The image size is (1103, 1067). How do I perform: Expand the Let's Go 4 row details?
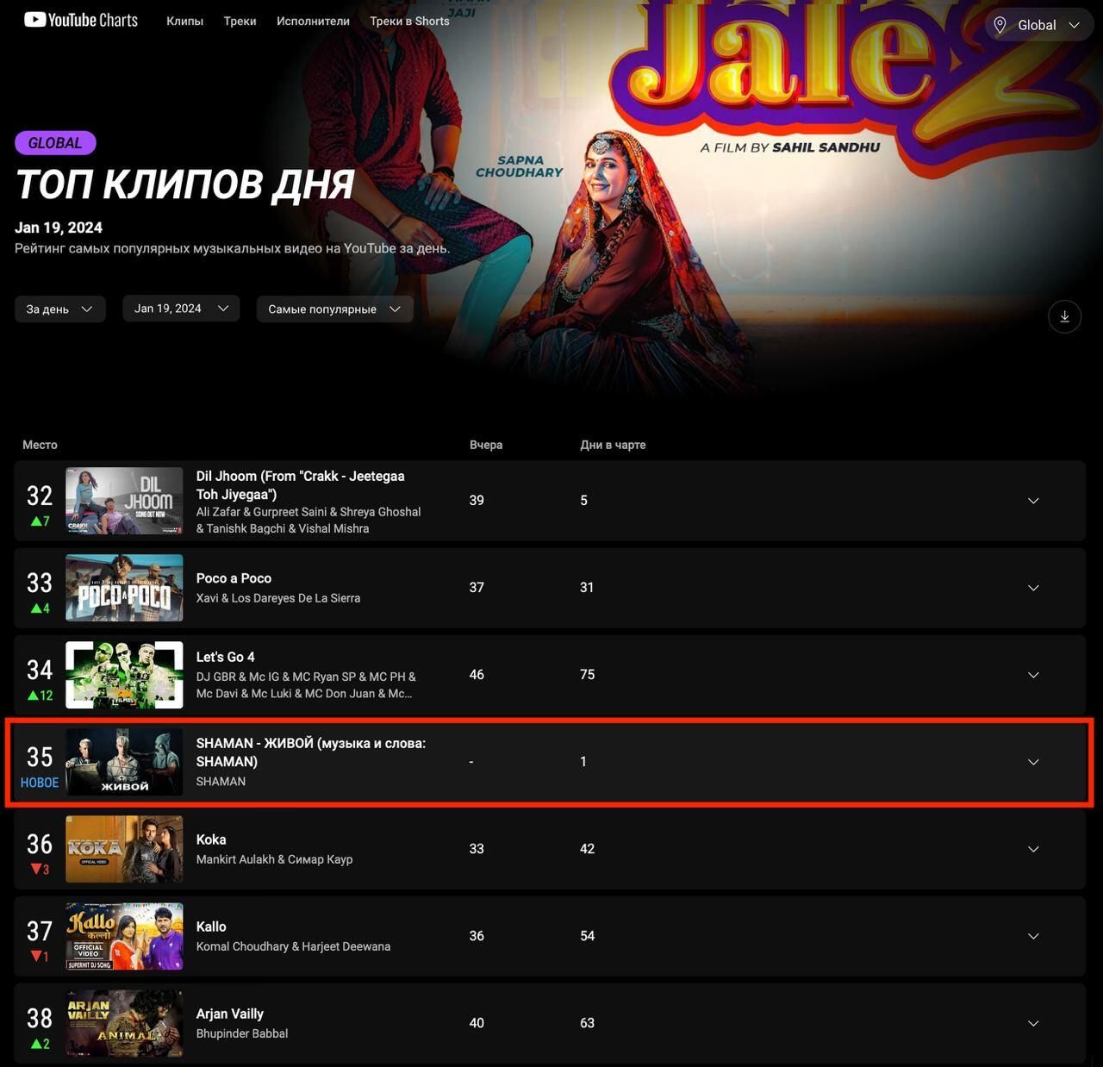1033,675
